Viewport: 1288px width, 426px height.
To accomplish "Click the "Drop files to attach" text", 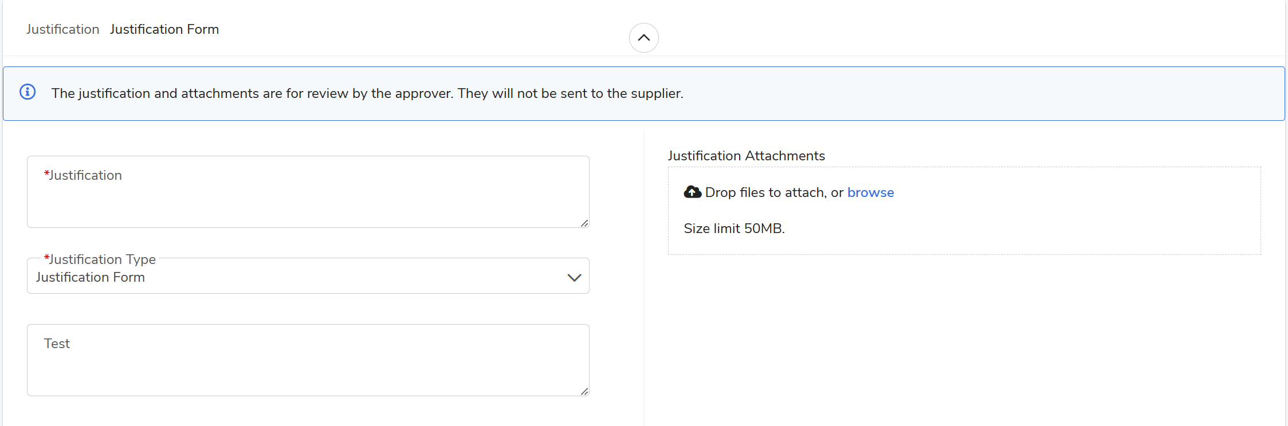I will coord(765,192).
